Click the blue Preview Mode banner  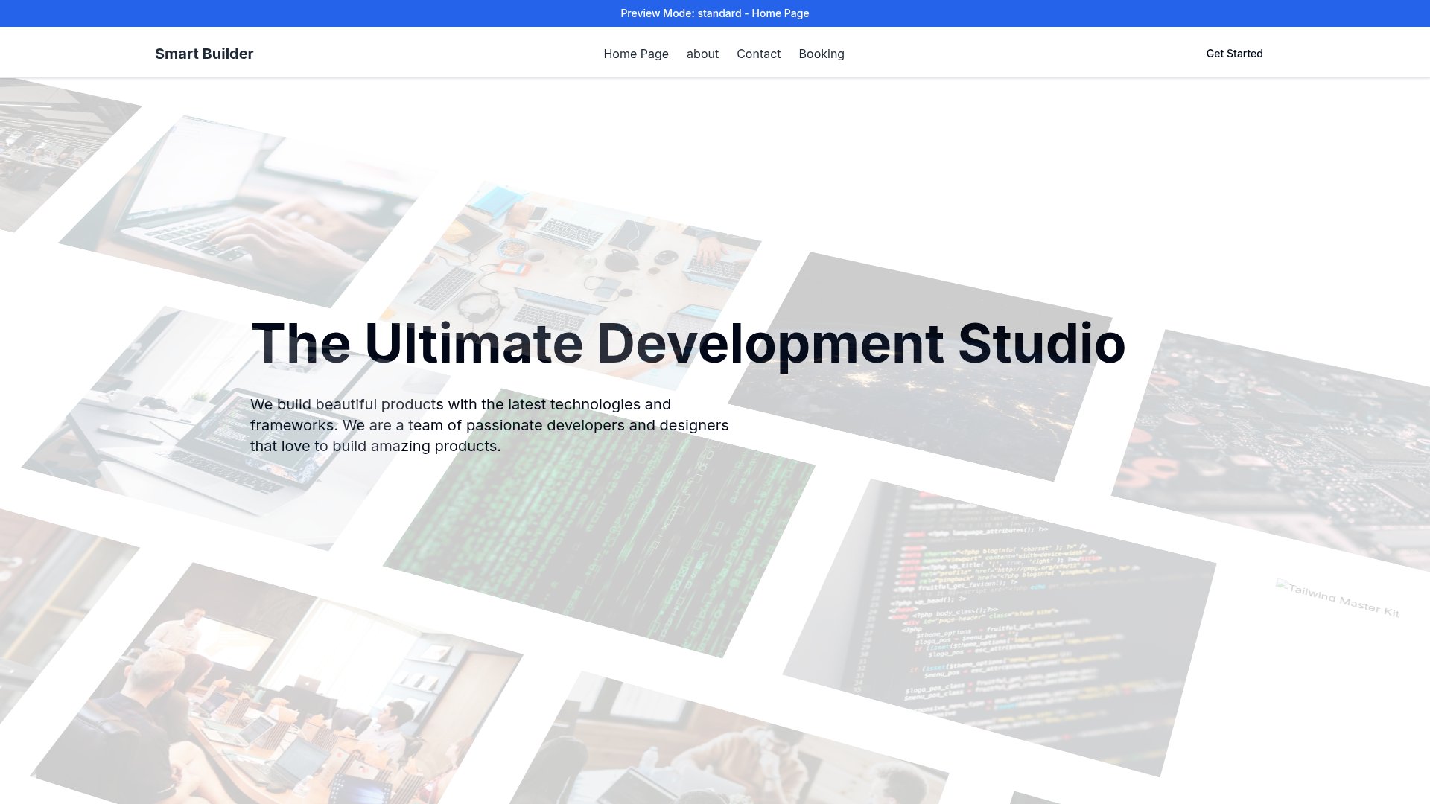[714, 13]
